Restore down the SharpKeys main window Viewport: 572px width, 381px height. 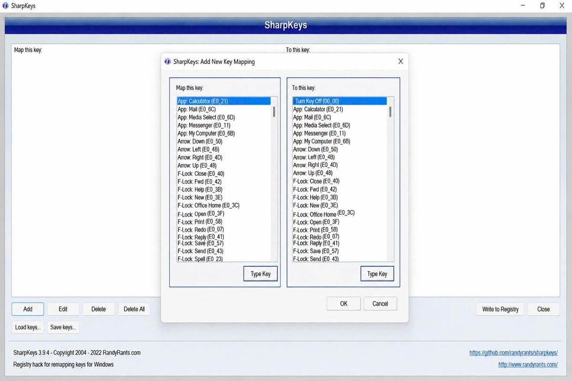tap(542, 6)
